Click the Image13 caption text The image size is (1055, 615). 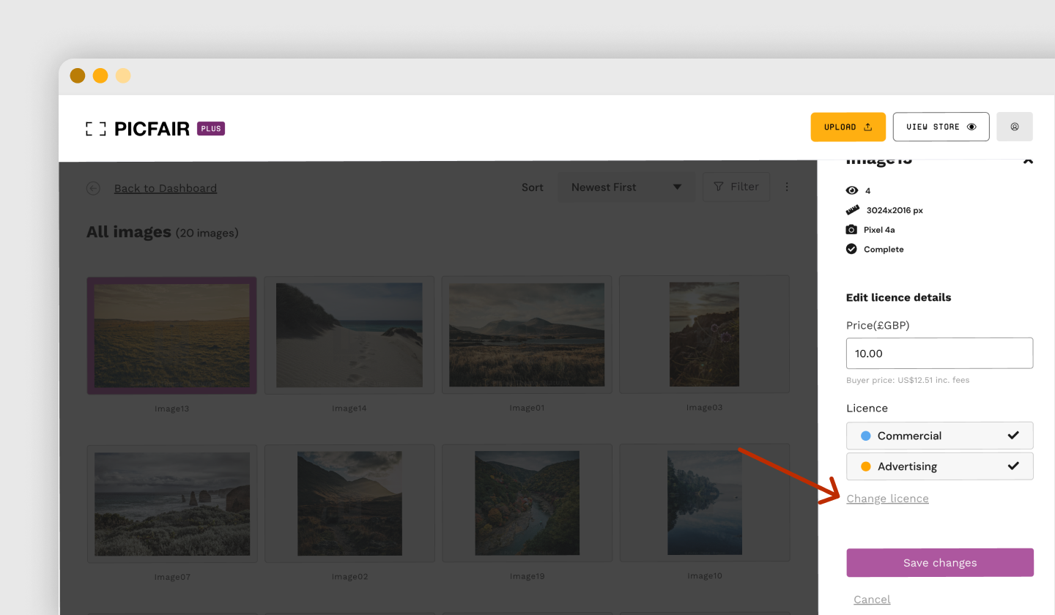coord(172,409)
